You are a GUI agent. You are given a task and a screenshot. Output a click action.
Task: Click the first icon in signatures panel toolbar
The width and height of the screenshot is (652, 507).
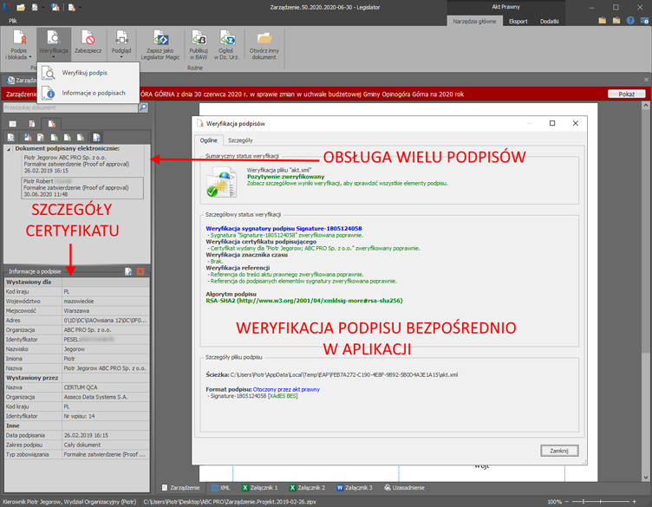[x=11, y=137]
